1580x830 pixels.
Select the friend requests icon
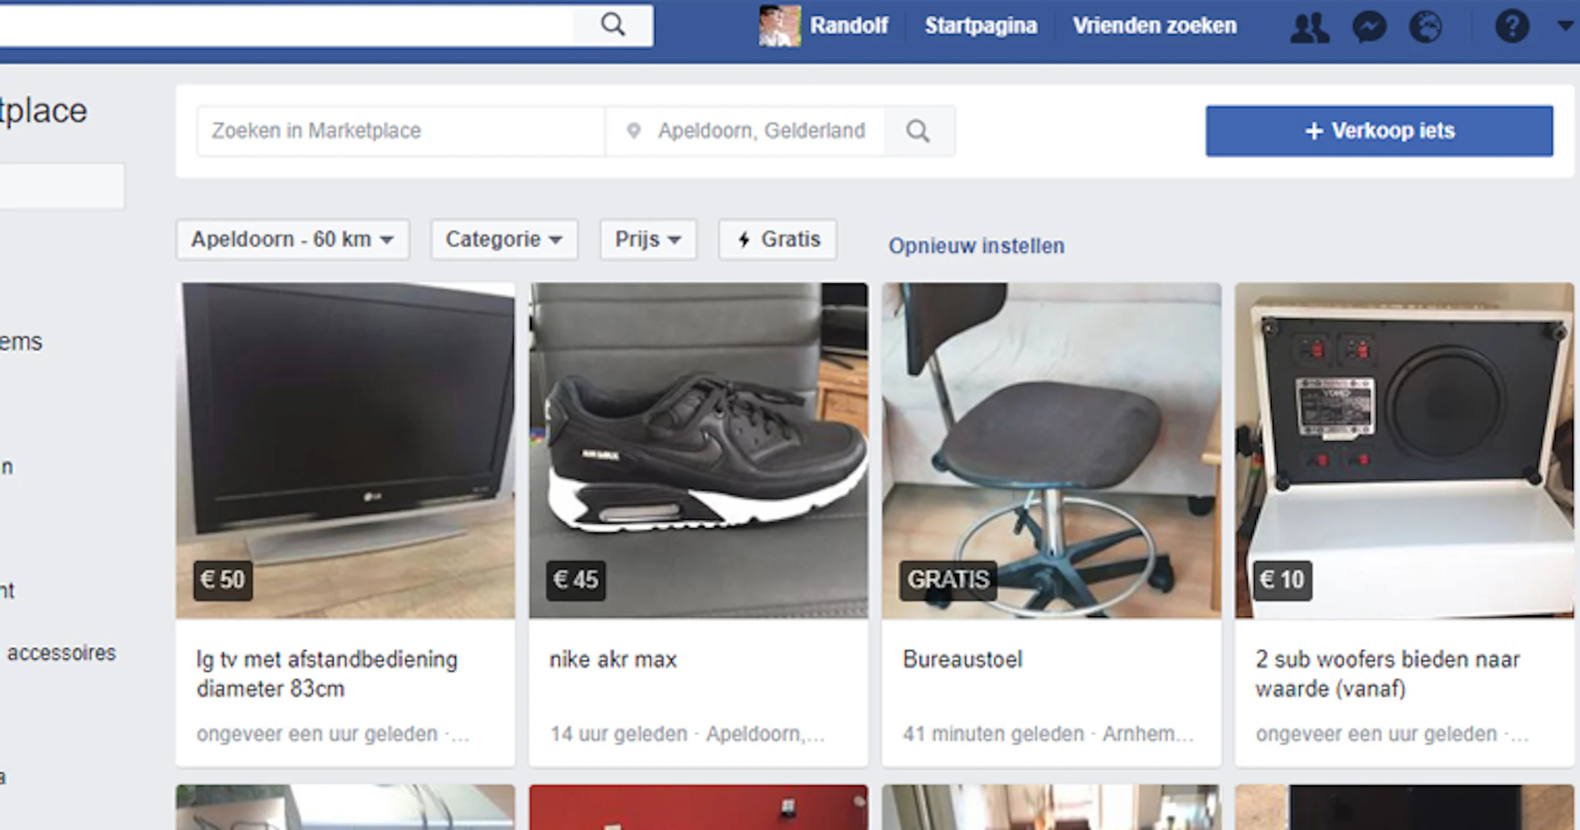coord(1310,26)
